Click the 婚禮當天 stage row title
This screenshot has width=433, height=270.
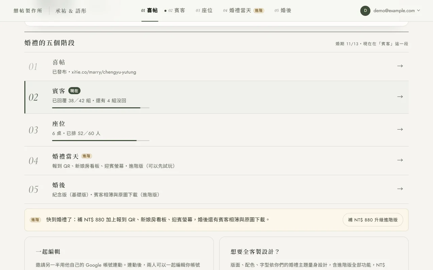(66, 157)
